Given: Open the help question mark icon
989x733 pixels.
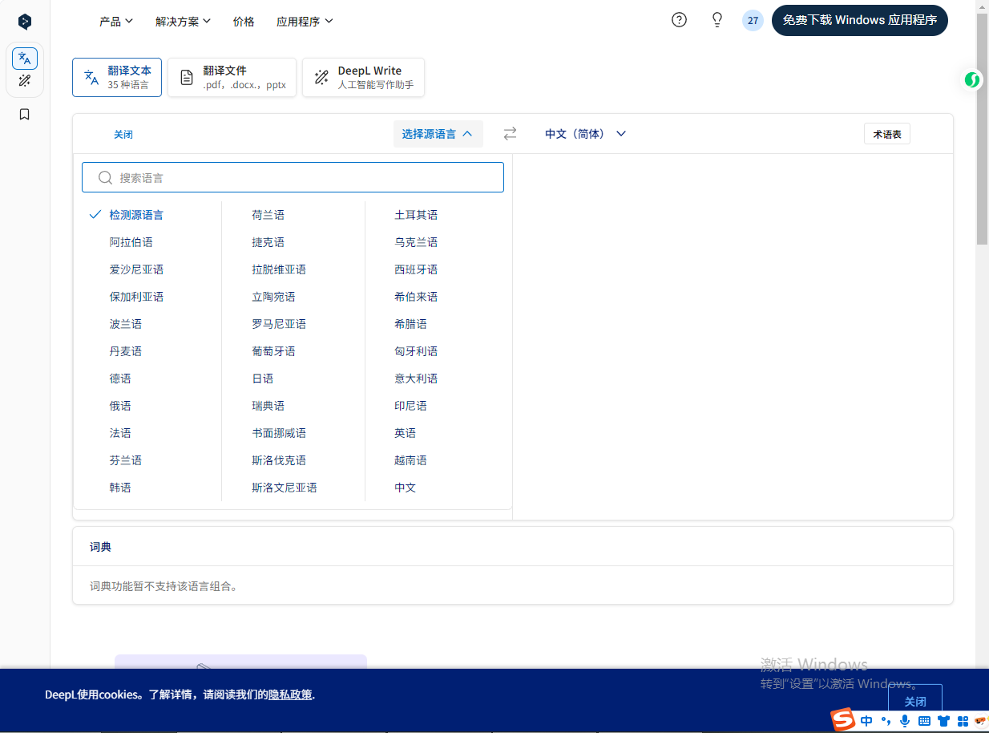Looking at the screenshot, I should (x=679, y=20).
